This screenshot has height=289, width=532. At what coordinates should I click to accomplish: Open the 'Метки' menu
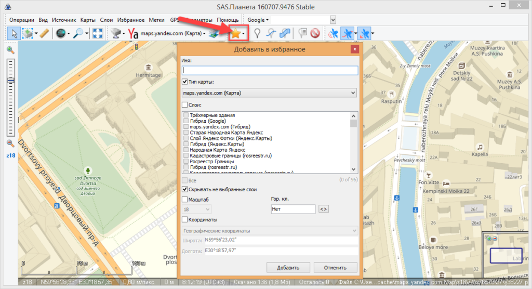[156, 20]
